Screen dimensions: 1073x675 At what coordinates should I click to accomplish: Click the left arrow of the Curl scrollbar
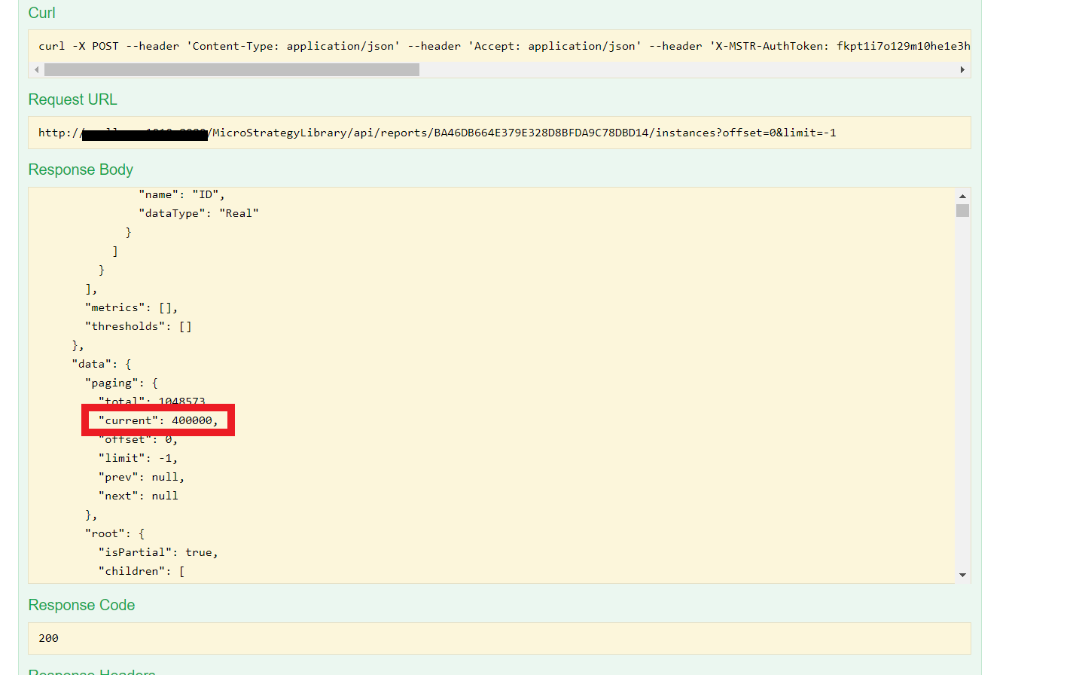36,69
